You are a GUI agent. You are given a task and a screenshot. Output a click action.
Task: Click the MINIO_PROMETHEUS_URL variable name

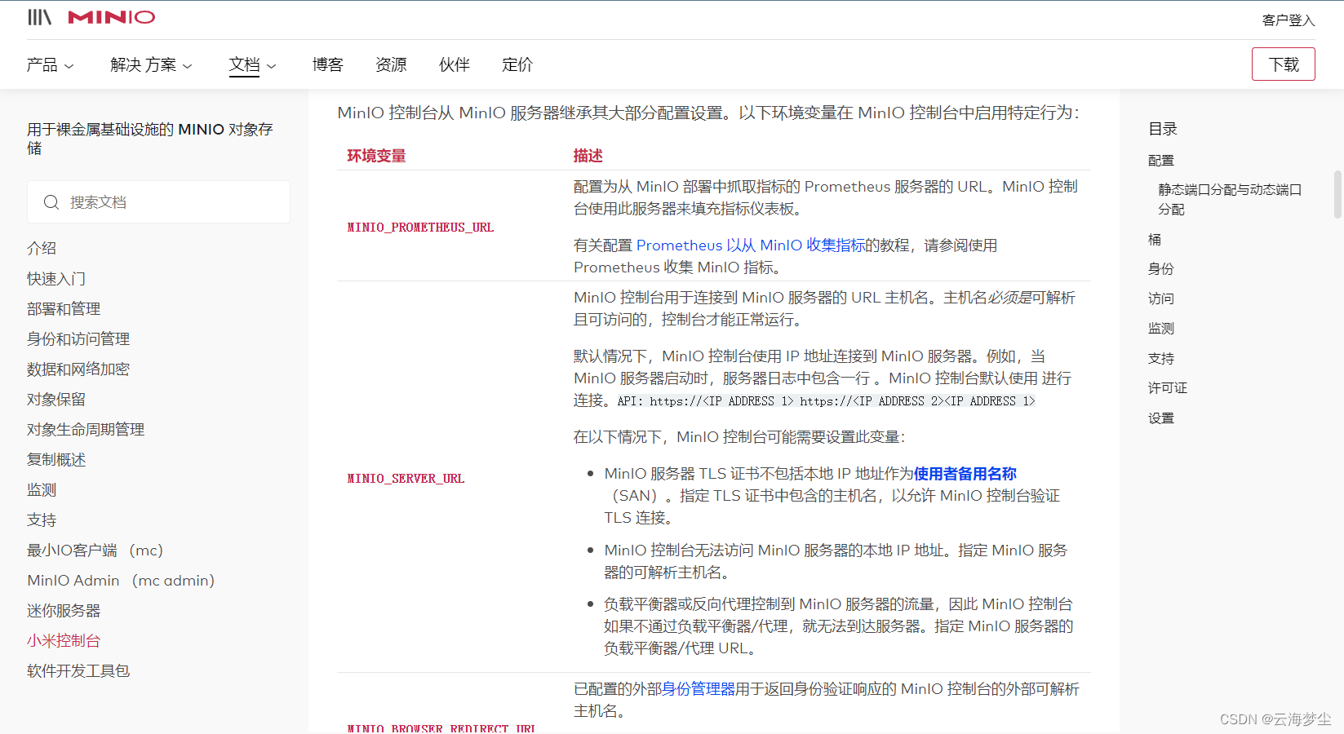(420, 227)
